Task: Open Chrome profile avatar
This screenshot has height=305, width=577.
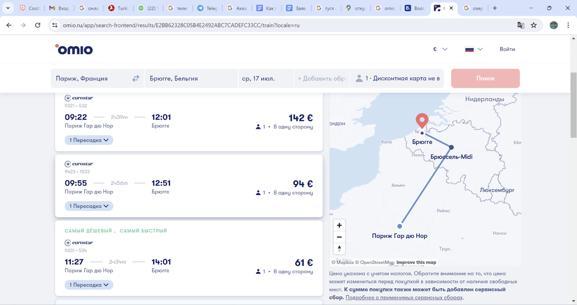Action: click(554, 25)
